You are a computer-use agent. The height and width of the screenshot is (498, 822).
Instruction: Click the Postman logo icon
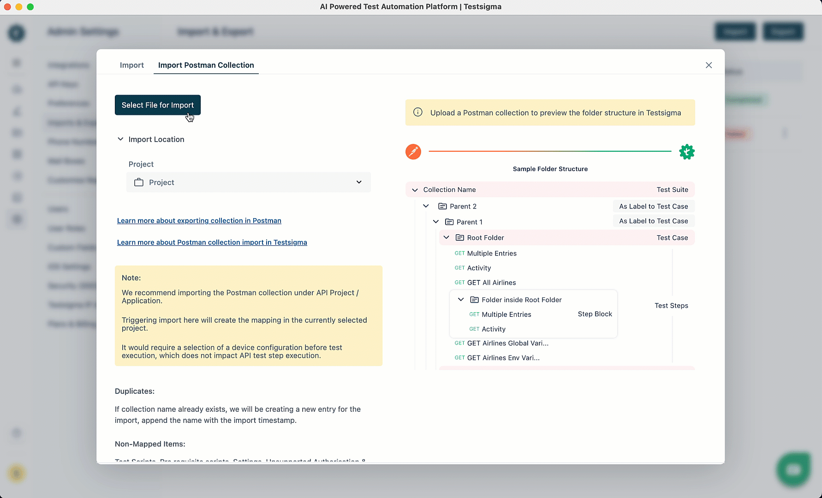pos(413,151)
